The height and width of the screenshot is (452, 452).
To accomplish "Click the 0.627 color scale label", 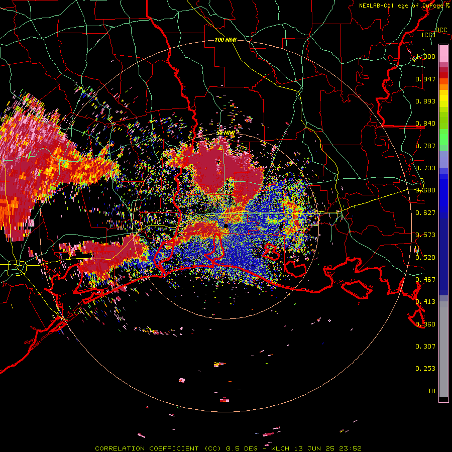I will [x=425, y=213].
